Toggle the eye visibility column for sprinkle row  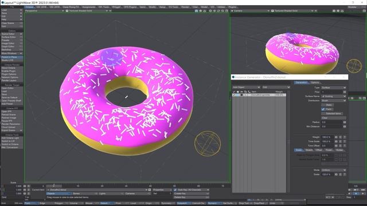click(x=241, y=95)
